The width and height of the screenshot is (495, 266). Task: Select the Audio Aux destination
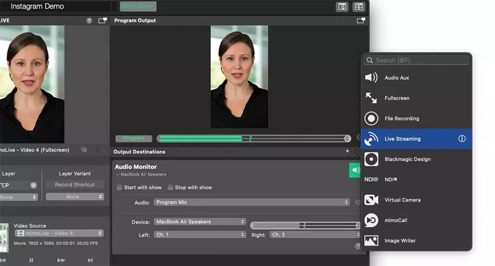tap(416, 77)
